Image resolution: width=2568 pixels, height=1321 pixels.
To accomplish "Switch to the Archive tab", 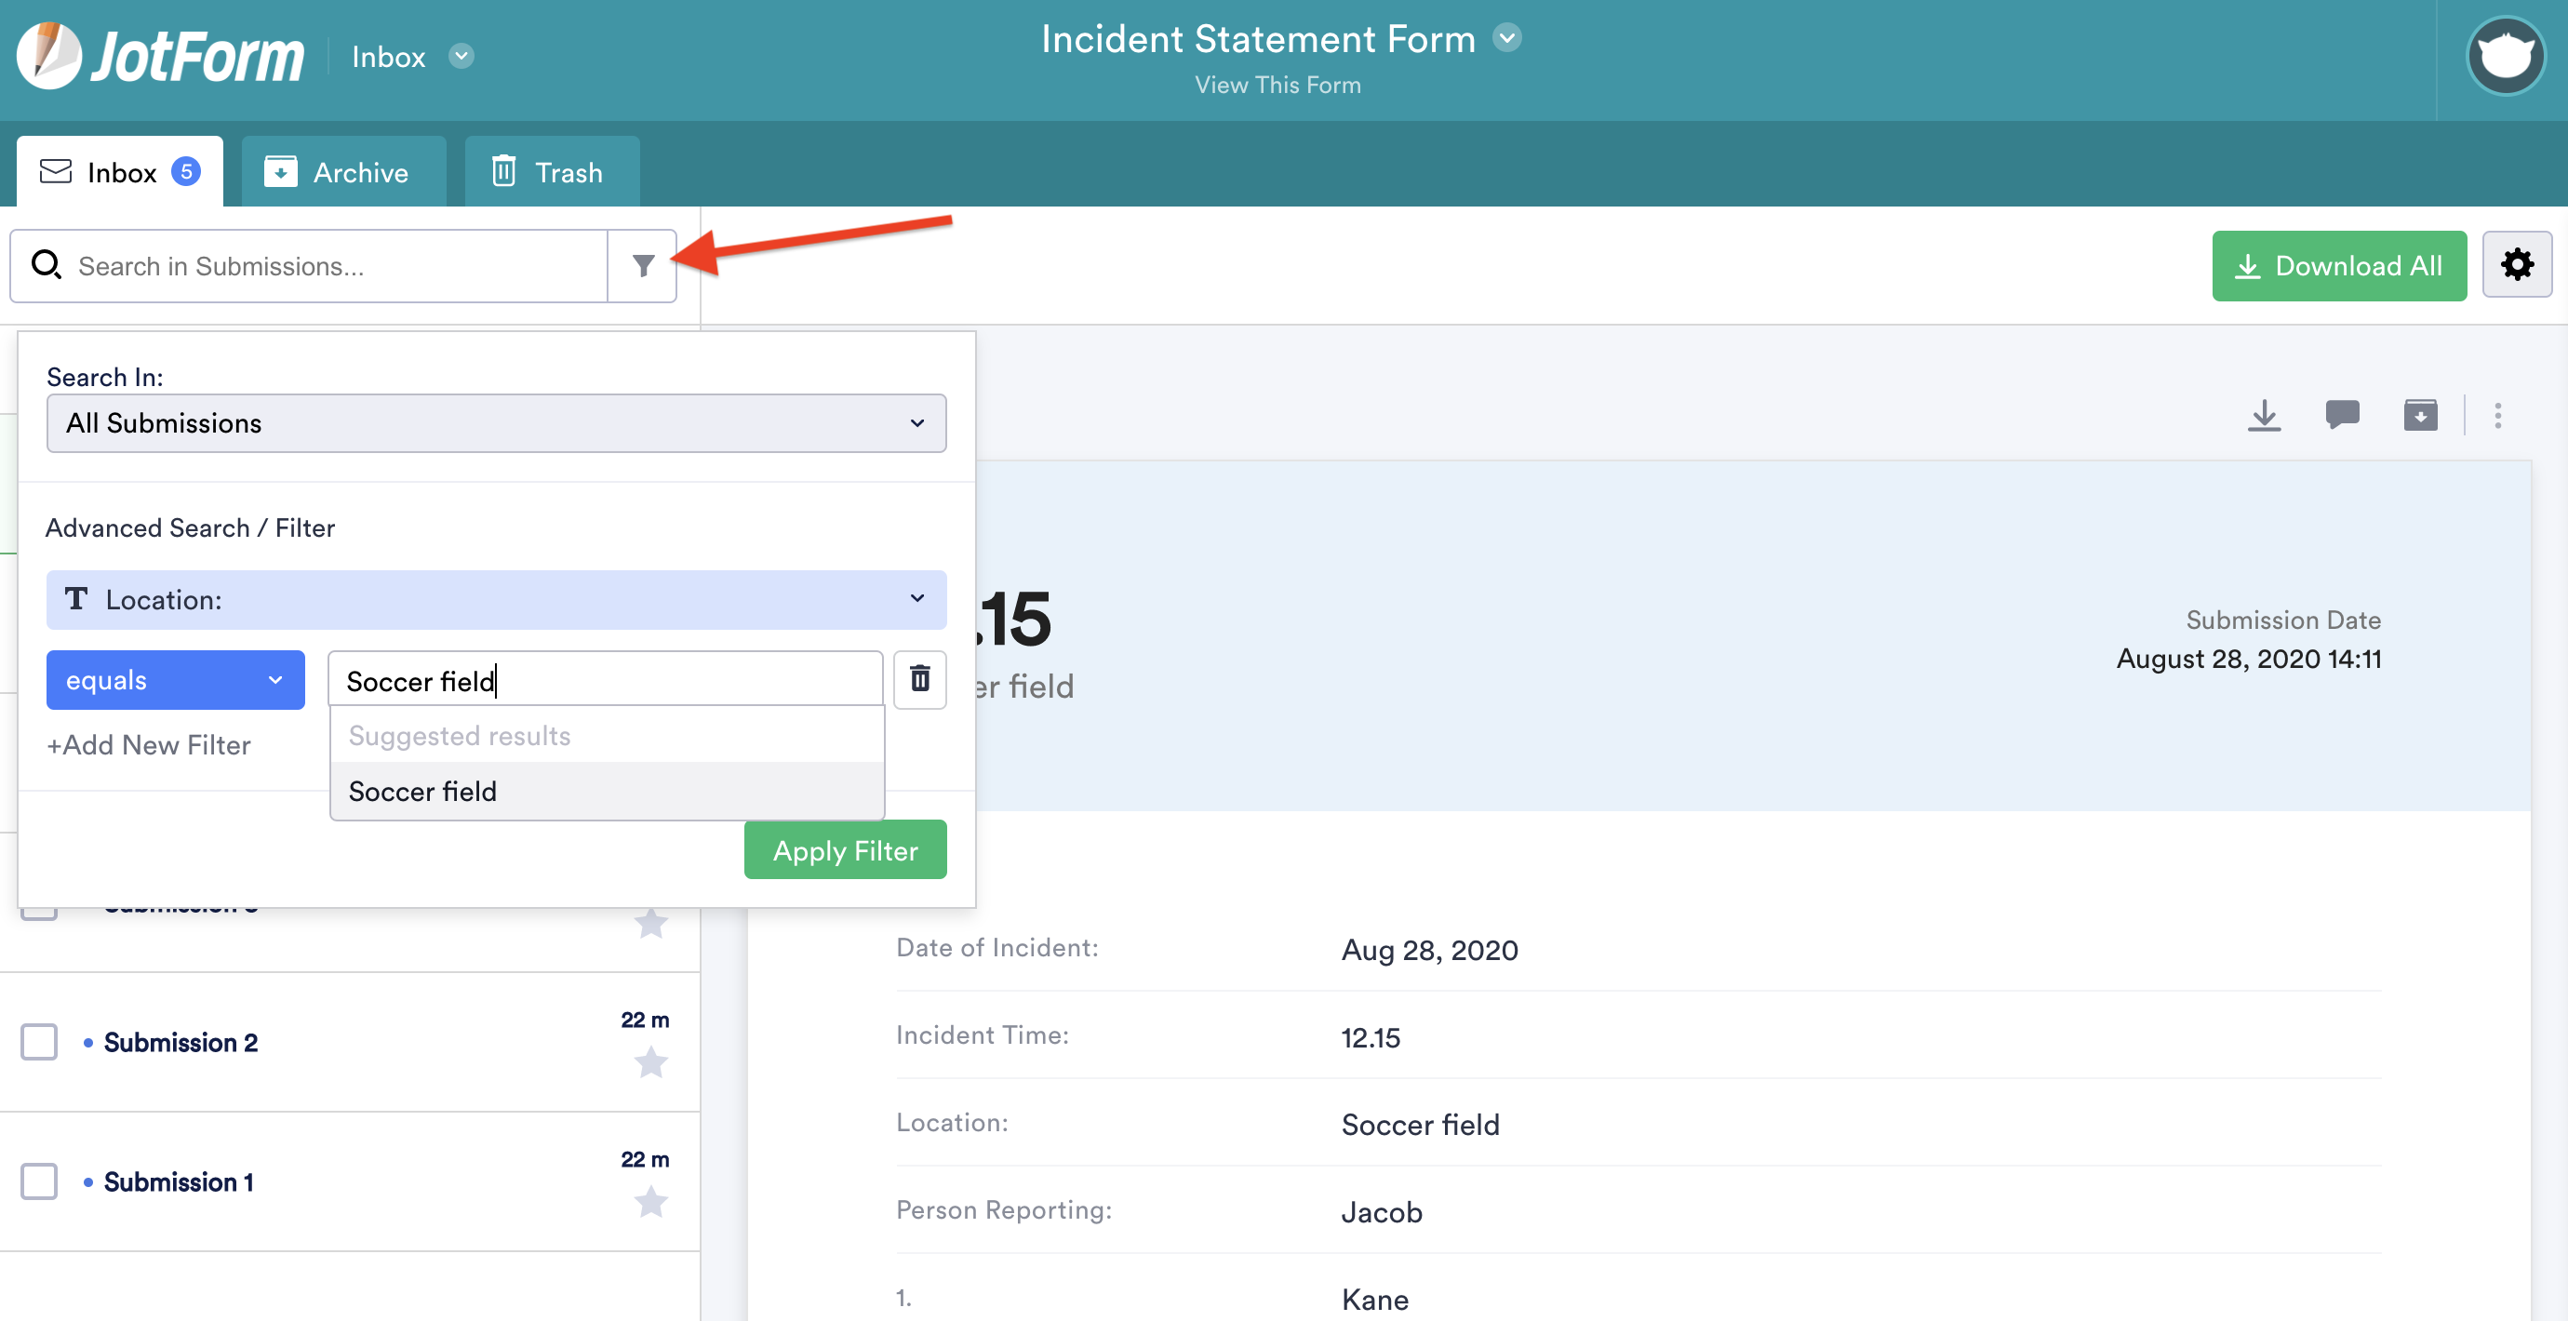I will [343, 171].
